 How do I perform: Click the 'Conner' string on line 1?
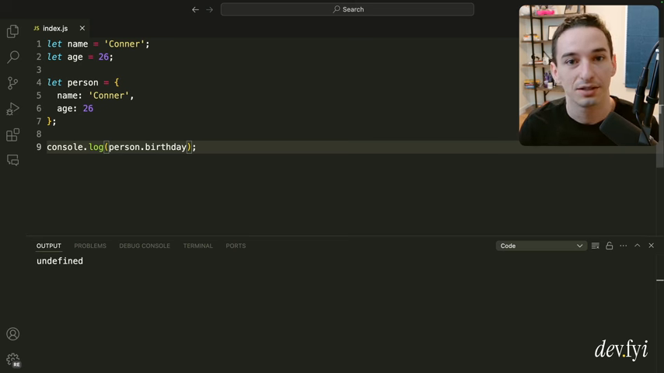(124, 44)
